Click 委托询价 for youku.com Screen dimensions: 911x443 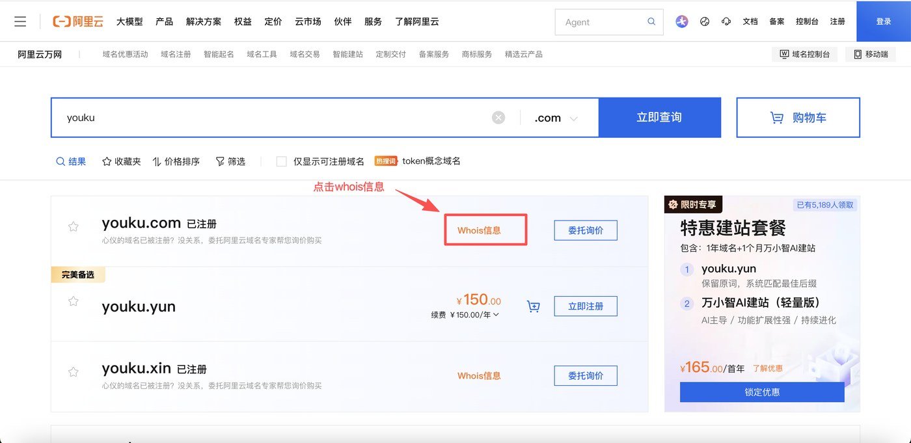click(586, 230)
